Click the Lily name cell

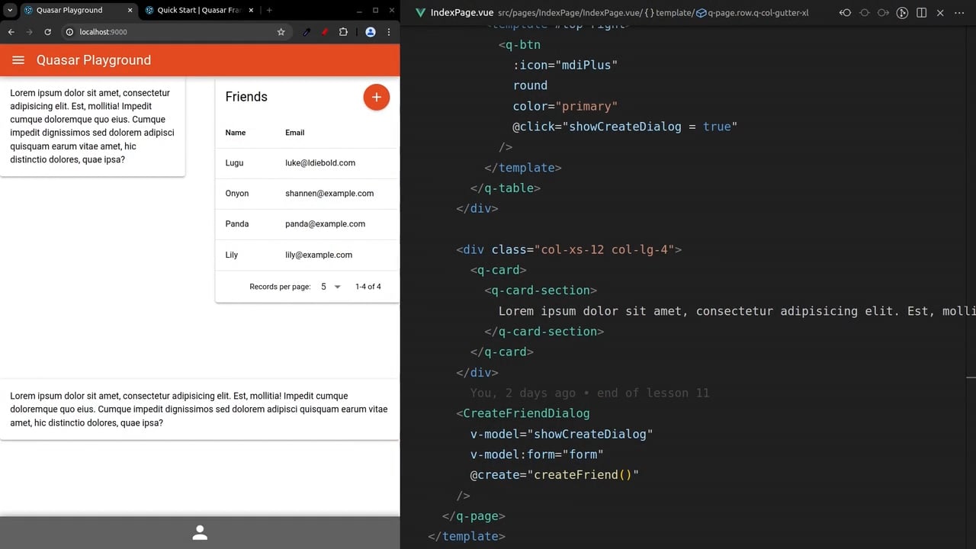pos(232,255)
